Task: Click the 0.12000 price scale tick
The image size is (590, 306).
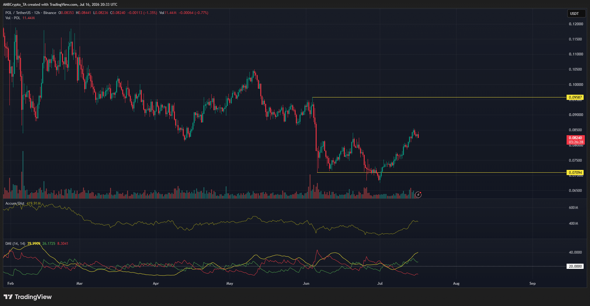Action: click(576, 24)
